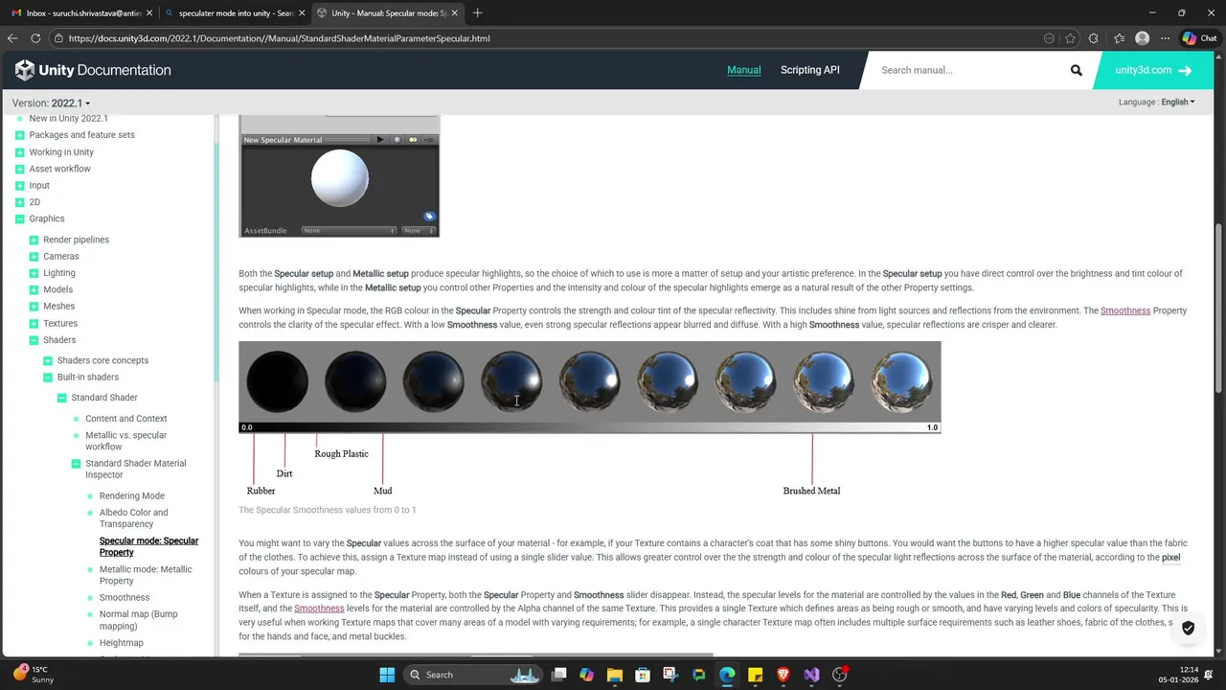Select the Manual header menu item
1226x690 pixels.
743,70
